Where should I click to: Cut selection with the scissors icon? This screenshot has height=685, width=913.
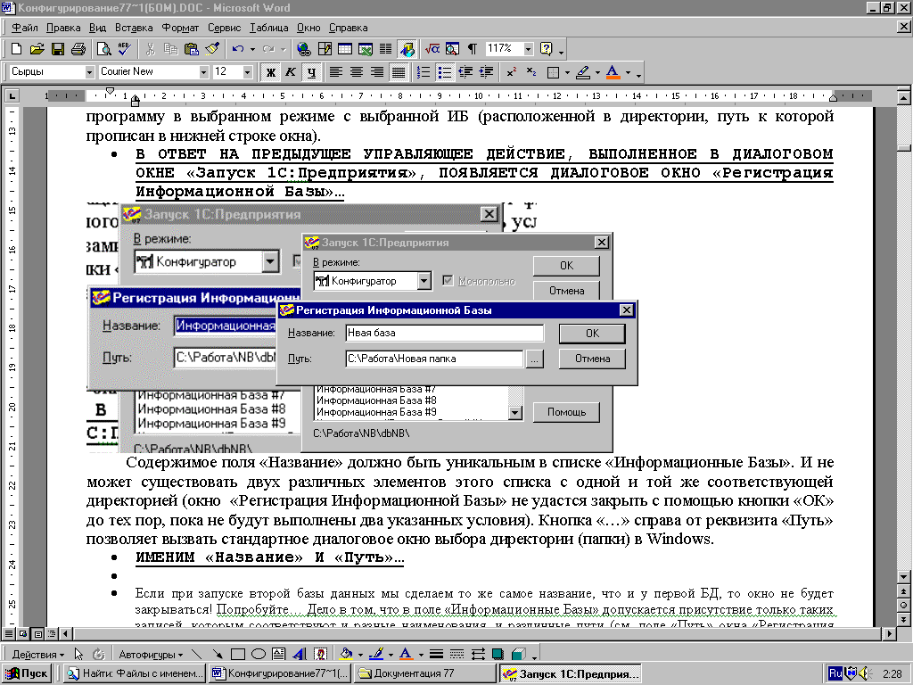pyautogui.click(x=150, y=49)
